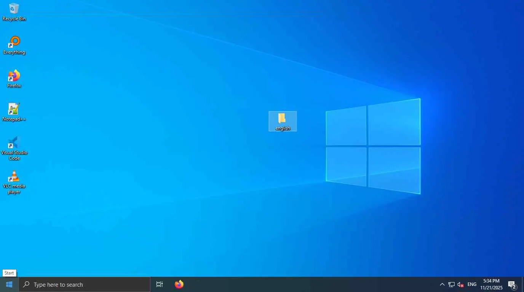Open the Windows Start menu
The height and width of the screenshot is (292, 524).
[x=9, y=284]
